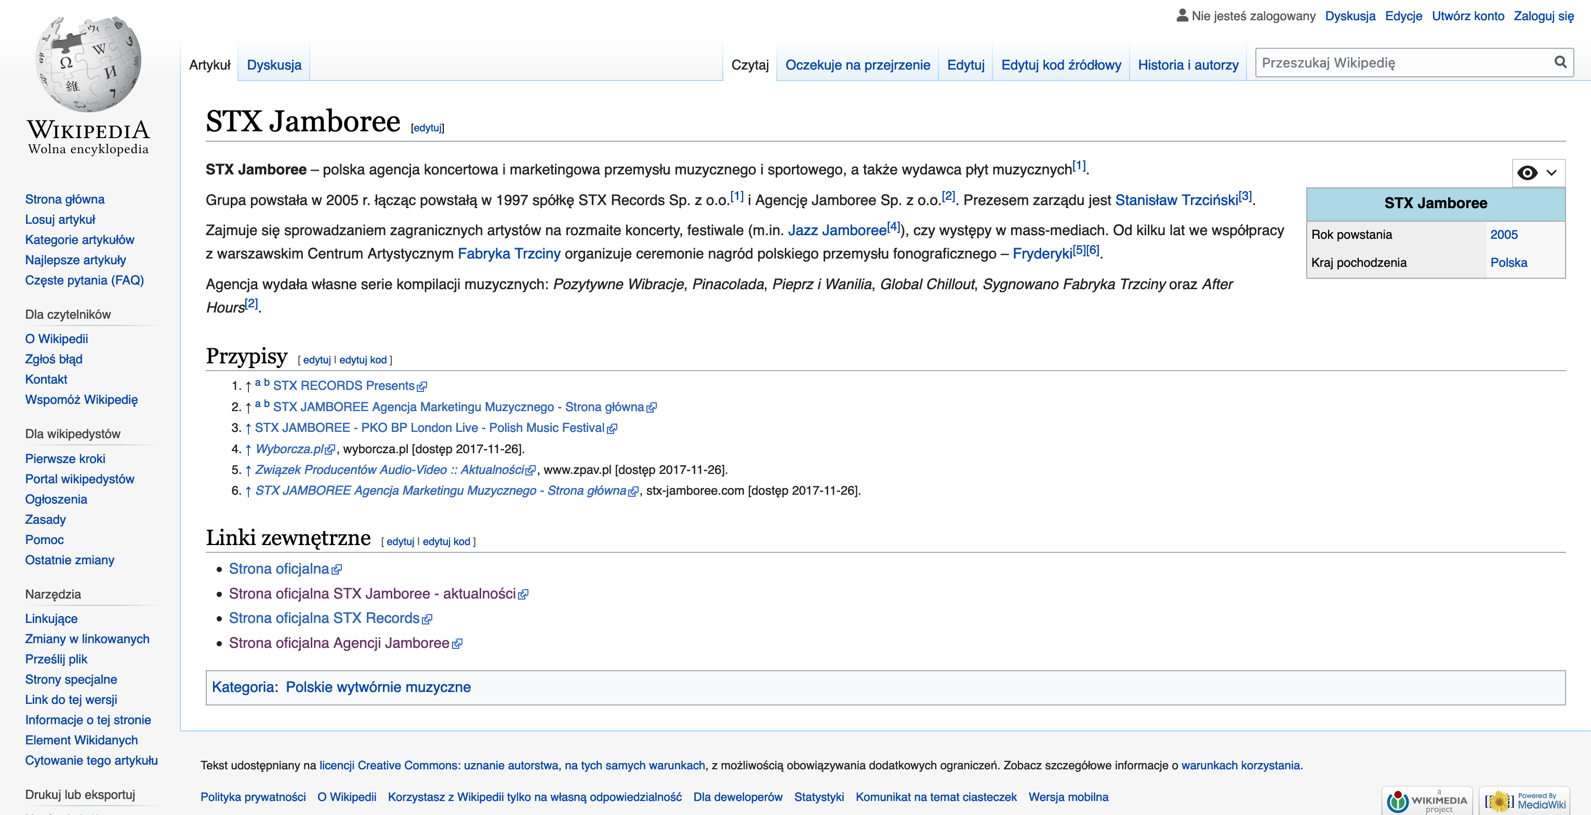Click edytuj link next to STX Jamboree title
The height and width of the screenshot is (815, 1591).
tap(428, 128)
